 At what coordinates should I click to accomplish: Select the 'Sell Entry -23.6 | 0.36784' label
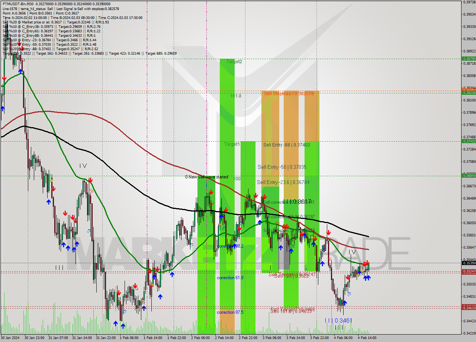coord(283,182)
